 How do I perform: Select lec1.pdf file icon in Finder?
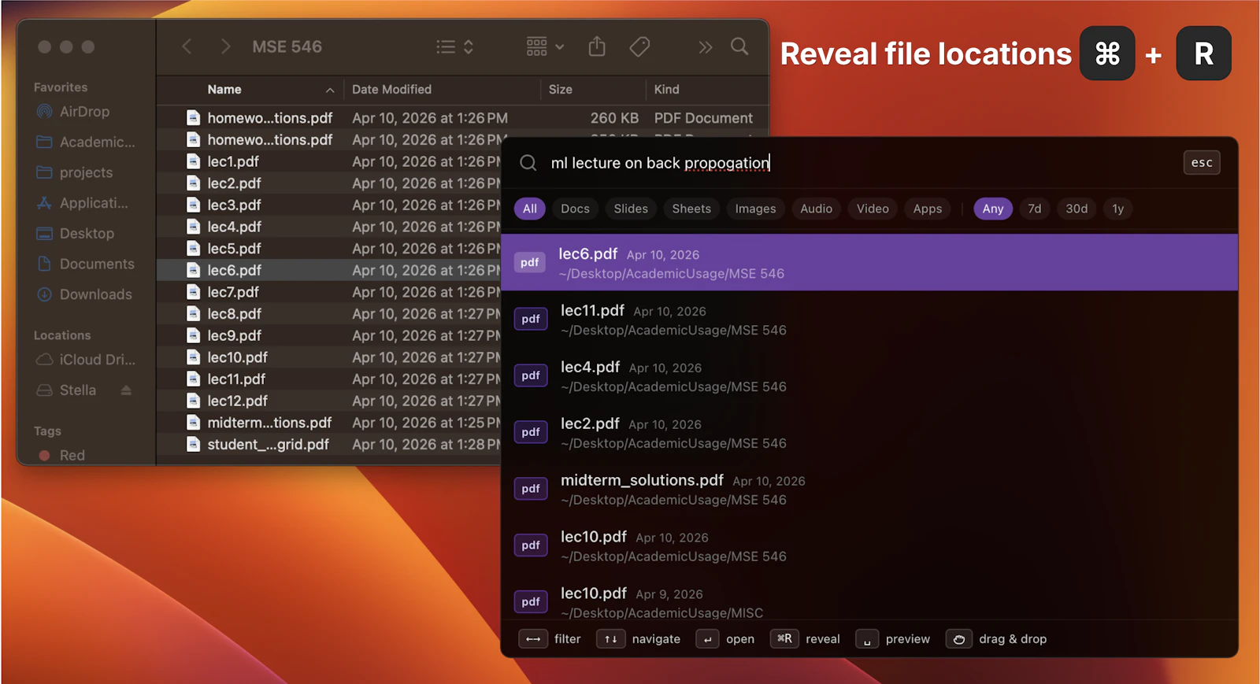click(193, 161)
